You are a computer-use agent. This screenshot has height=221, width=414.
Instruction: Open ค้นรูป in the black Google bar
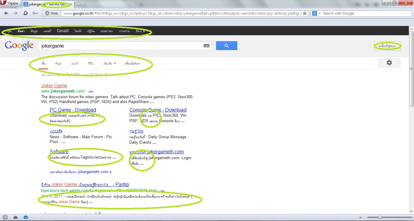tap(34, 31)
